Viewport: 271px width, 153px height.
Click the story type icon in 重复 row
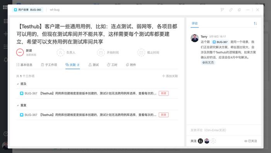click(x=22, y=115)
